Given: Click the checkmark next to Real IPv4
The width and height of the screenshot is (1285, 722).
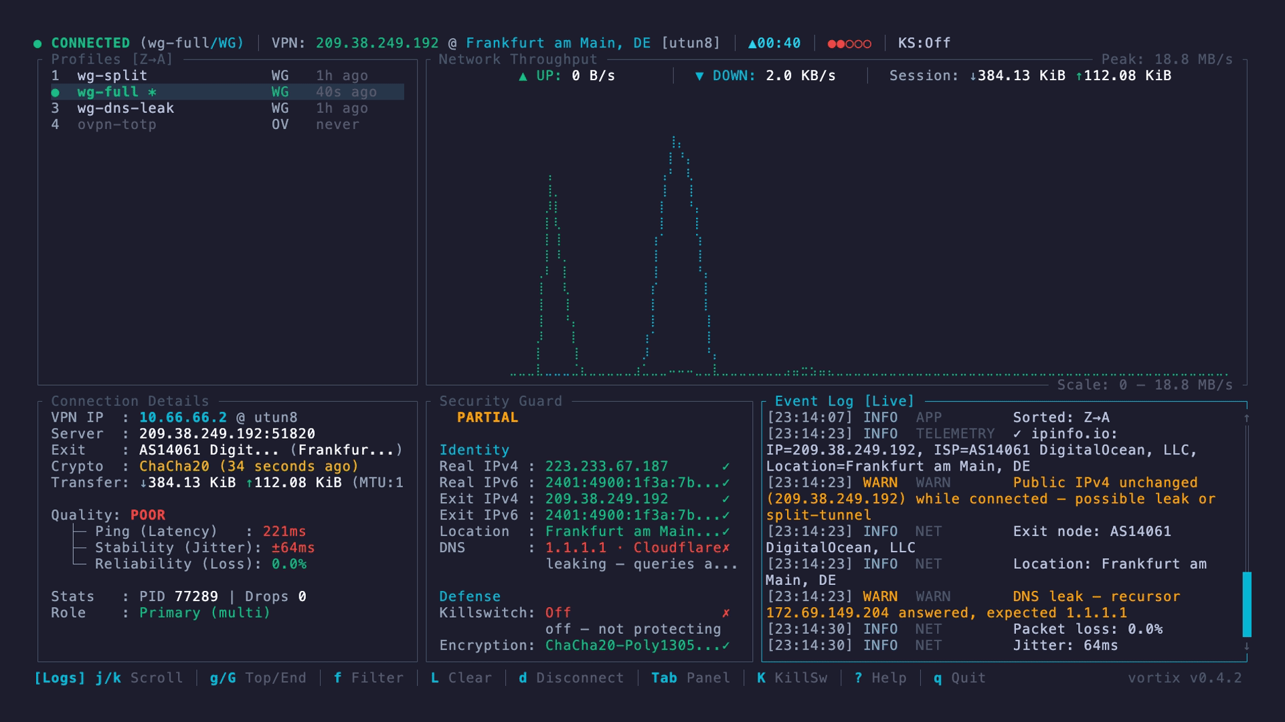Looking at the screenshot, I should [726, 467].
